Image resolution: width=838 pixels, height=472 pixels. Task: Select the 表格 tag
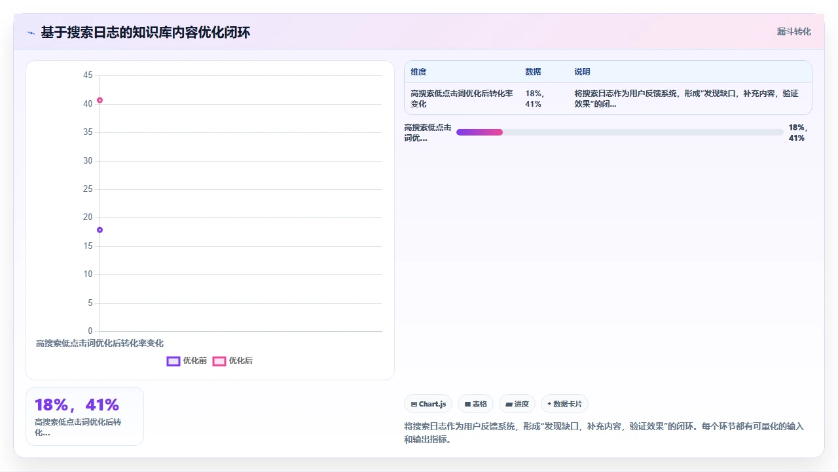(x=475, y=404)
